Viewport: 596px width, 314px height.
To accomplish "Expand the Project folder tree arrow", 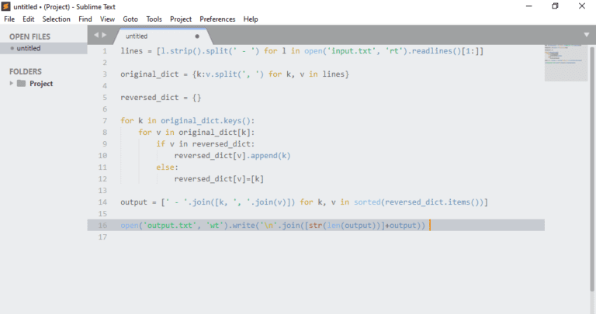I will (12, 83).
